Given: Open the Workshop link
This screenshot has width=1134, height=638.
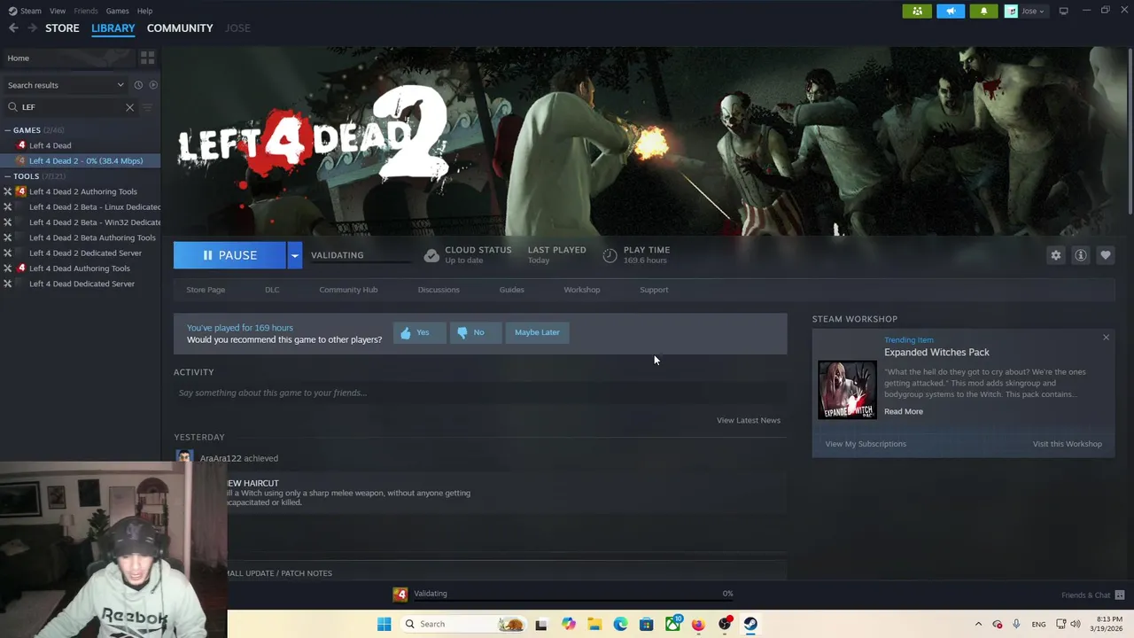Looking at the screenshot, I should tap(581, 290).
